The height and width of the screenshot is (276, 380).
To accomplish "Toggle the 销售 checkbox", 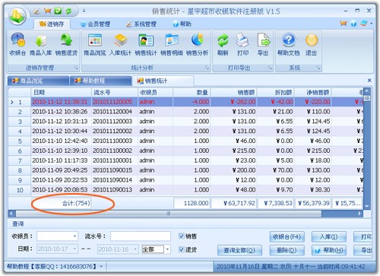I will click(182, 236).
